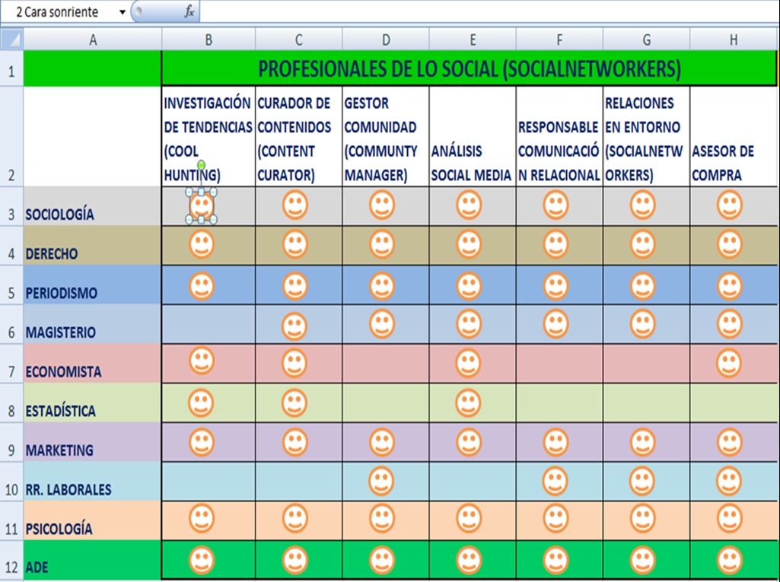This screenshot has width=780, height=582.
Task: Select column F header
Action: [559, 40]
